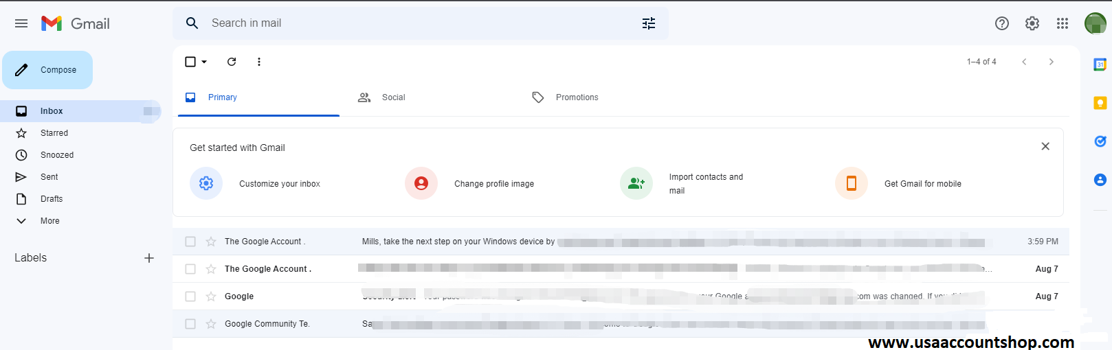
Task: Click Change profile image
Action: (x=494, y=184)
